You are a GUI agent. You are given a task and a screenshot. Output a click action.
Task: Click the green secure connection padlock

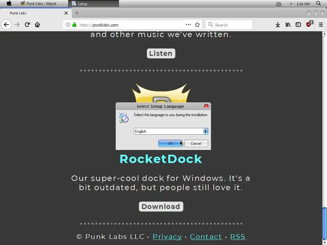coord(74,25)
